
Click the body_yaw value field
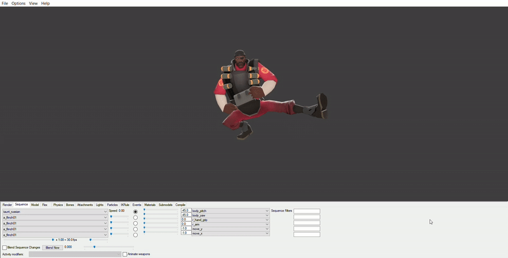185,216
